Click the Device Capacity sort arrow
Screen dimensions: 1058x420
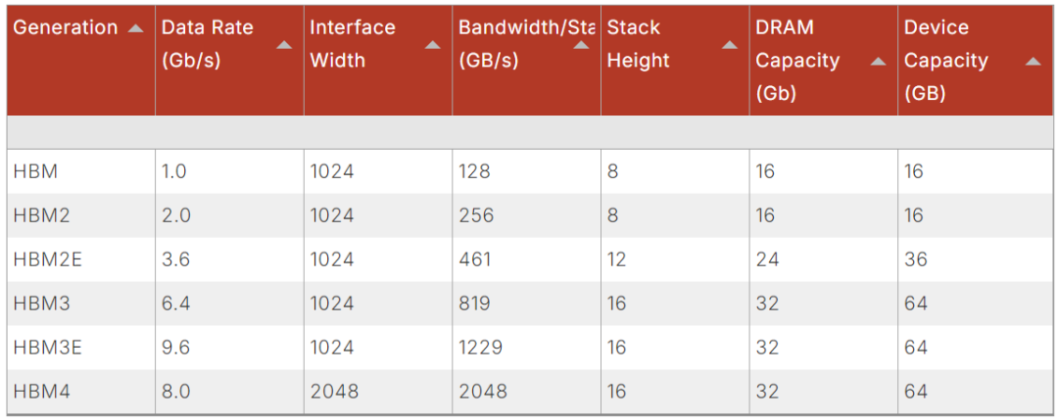click(x=1033, y=61)
